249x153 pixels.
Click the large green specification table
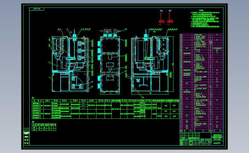coord(105,109)
